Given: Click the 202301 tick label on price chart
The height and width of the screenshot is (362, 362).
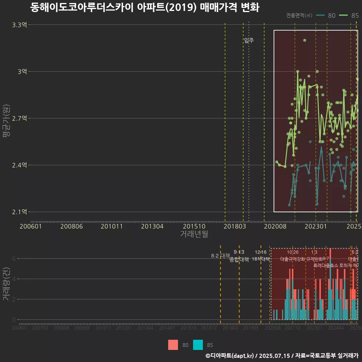Looking at the screenshot, I should coord(316,226).
